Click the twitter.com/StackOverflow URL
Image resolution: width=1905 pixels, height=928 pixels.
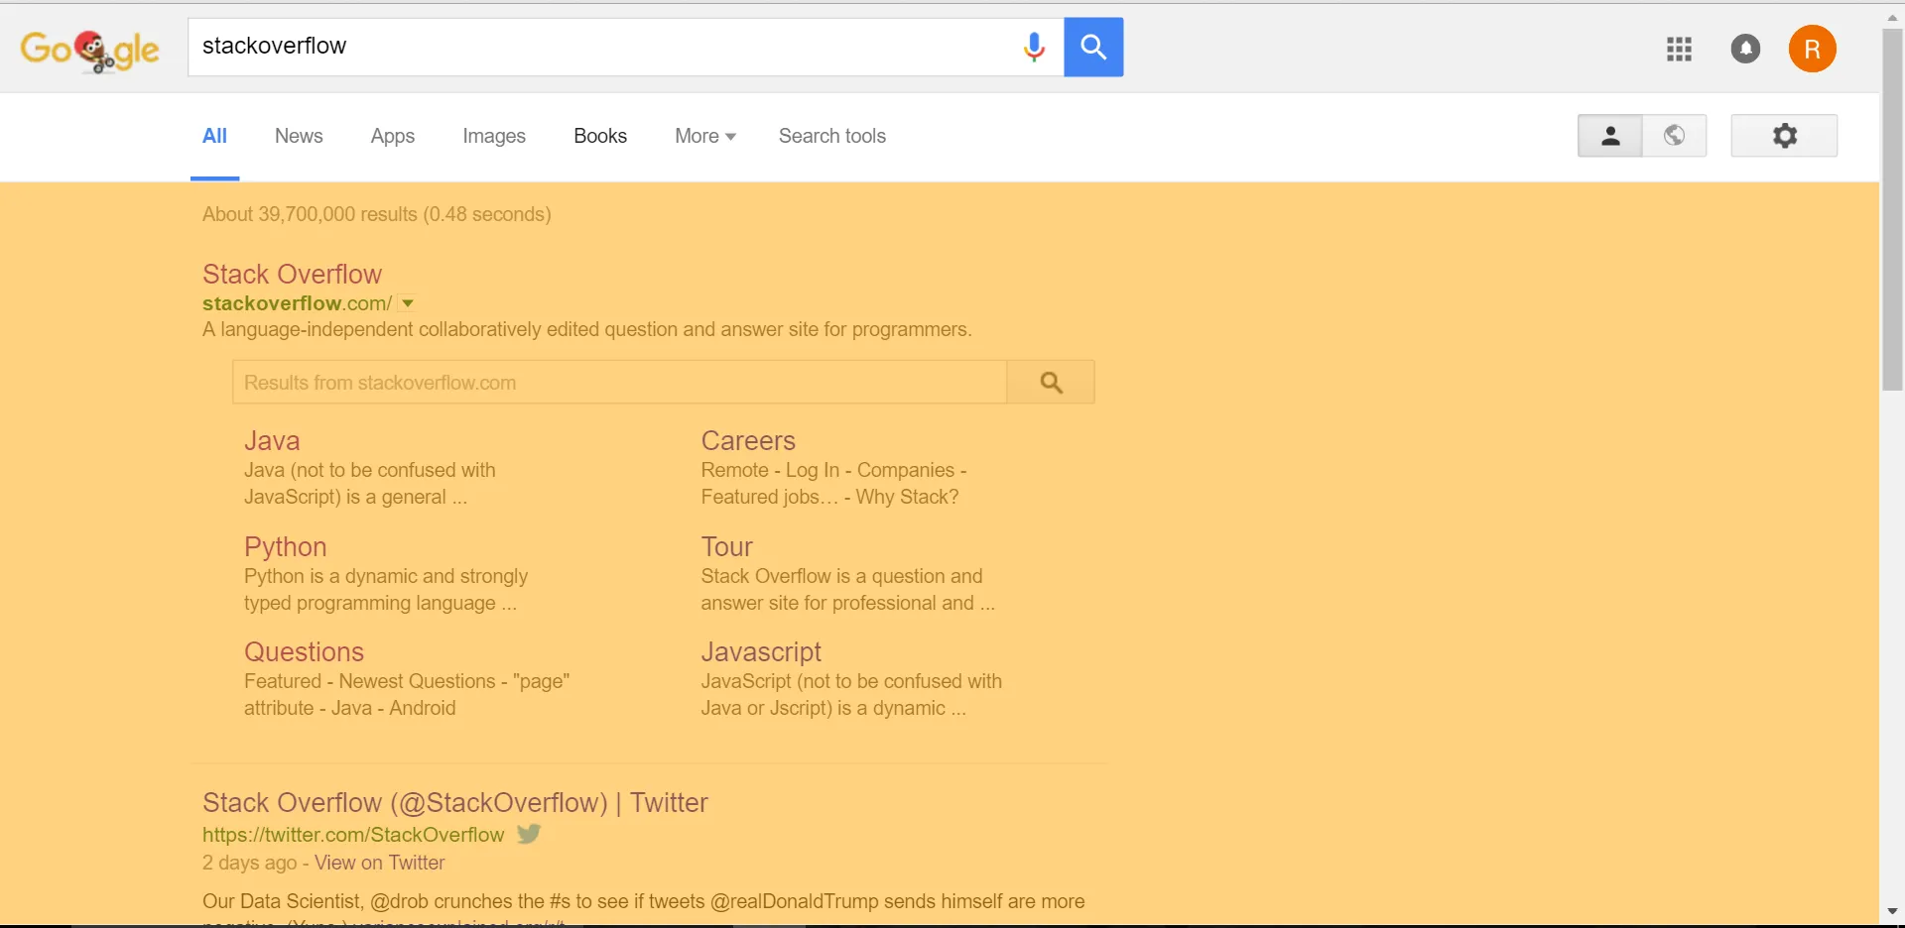[353, 835]
